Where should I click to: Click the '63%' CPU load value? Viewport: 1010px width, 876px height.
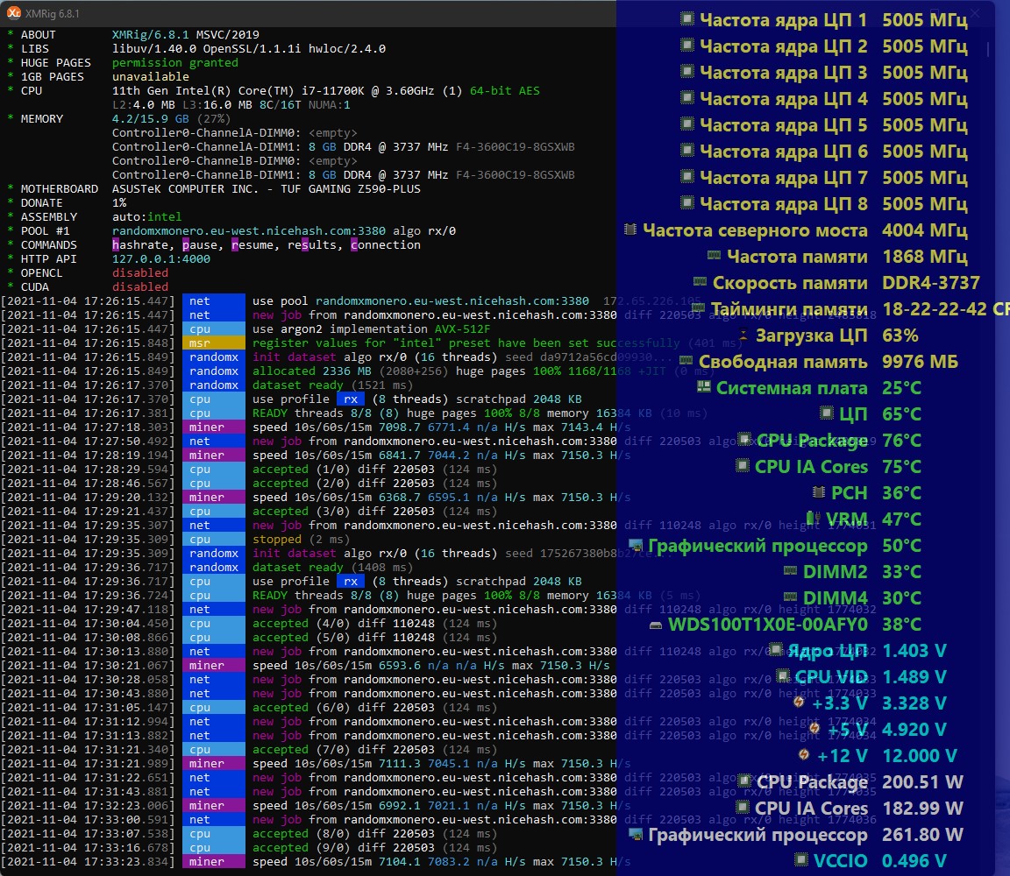[x=900, y=336]
